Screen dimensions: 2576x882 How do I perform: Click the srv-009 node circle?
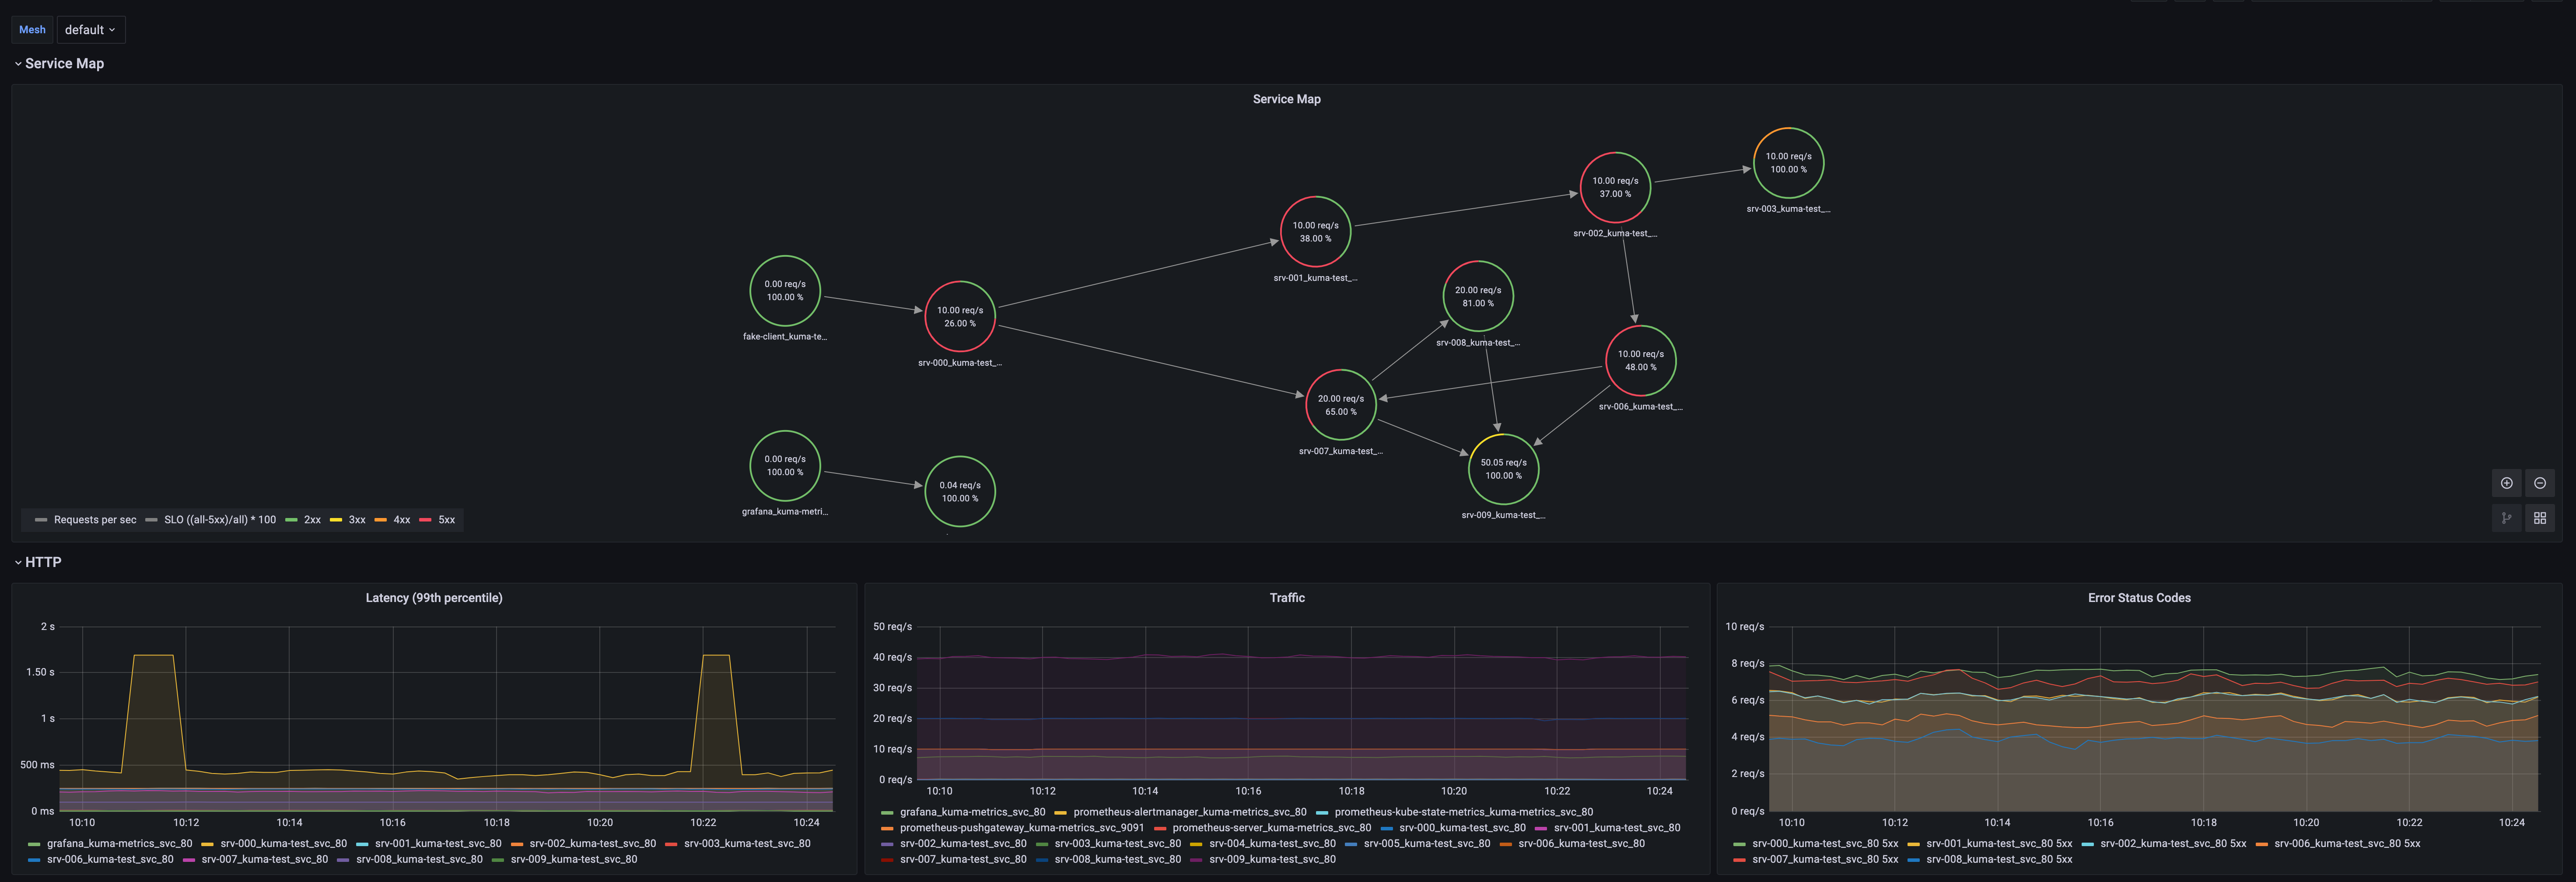[1503, 469]
